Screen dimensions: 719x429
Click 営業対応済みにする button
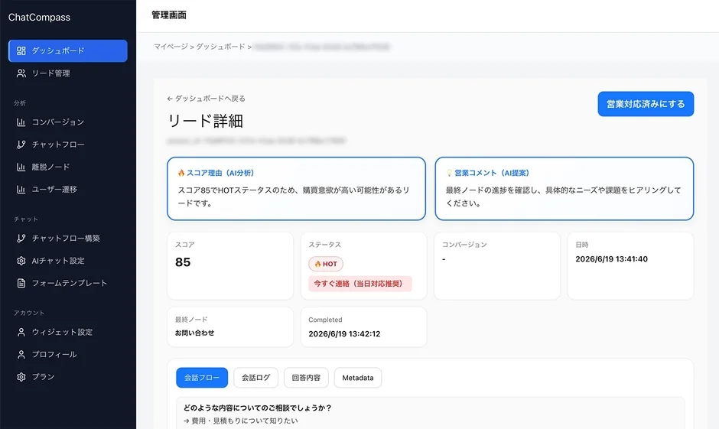pos(646,104)
